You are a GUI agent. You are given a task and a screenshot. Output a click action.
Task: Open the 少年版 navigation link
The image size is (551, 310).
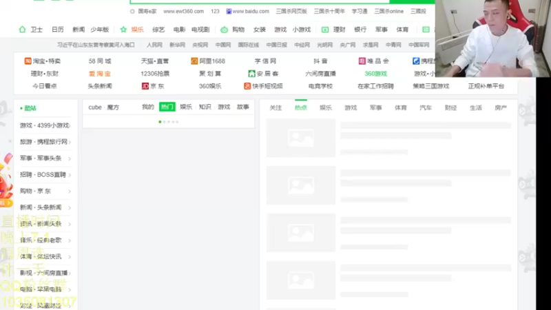coord(99,30)
